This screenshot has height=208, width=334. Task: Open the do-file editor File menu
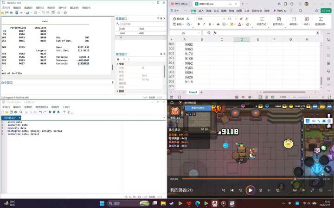click(x=6, y=107)
